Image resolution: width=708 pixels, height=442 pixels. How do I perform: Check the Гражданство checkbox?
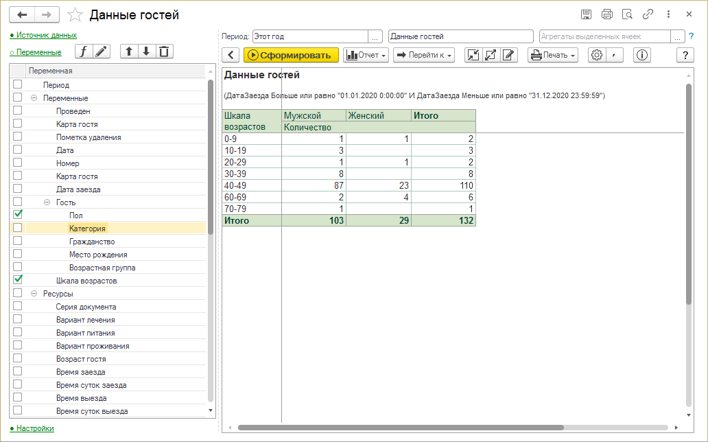18,241
